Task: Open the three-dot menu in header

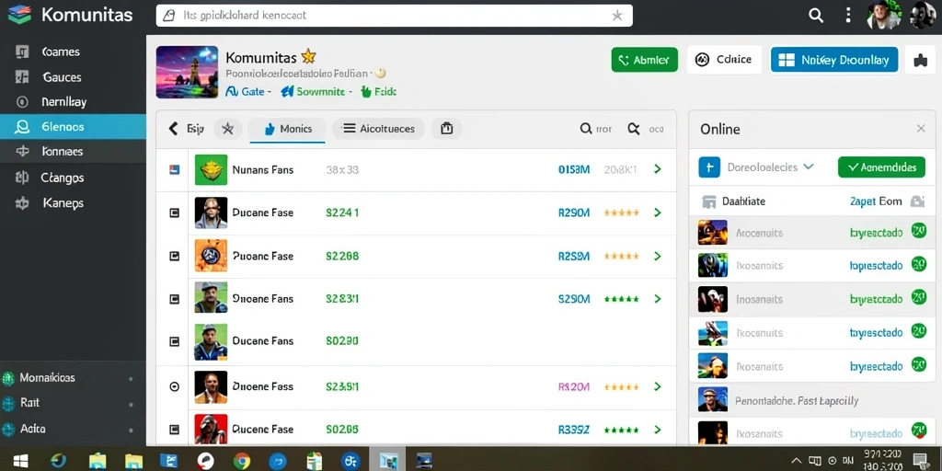Action: click(847, 16)
